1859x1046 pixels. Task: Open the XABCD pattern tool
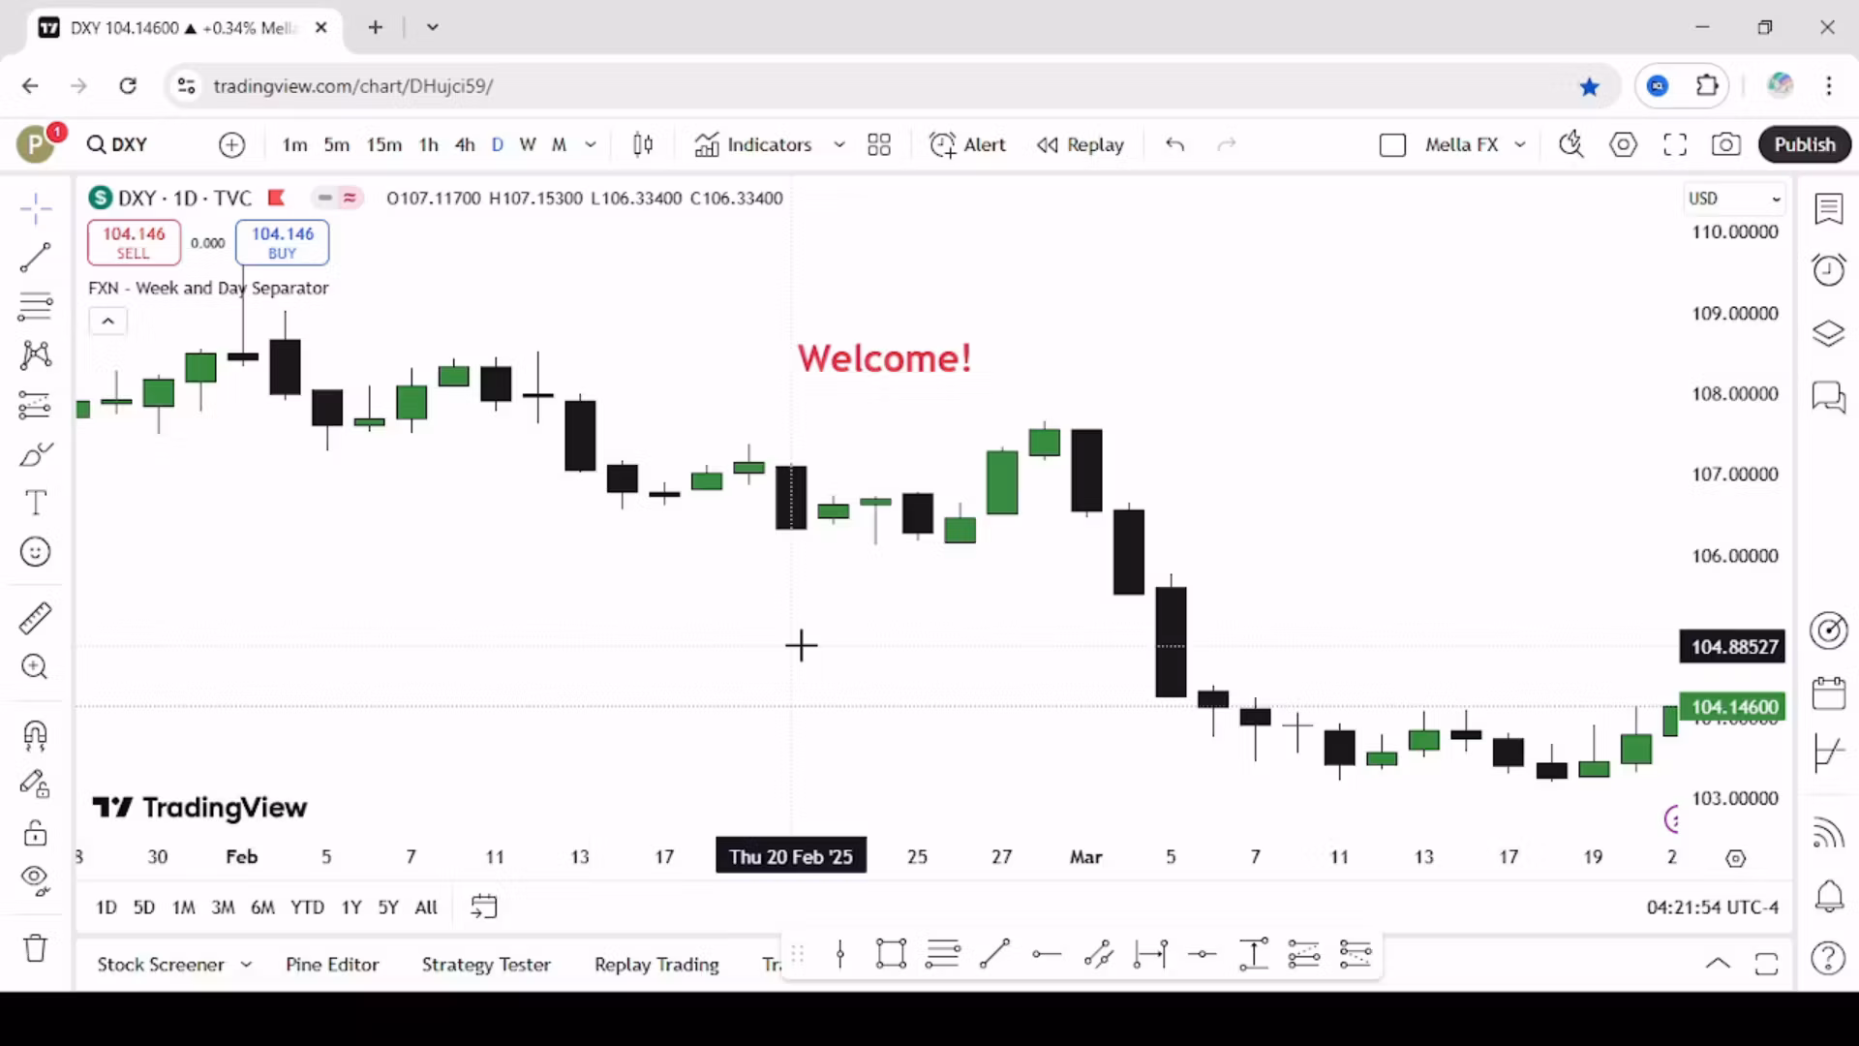pos(35,354)
